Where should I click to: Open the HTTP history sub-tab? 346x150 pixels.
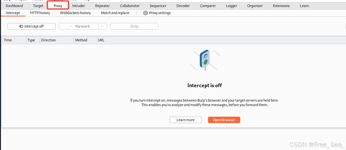40,13
